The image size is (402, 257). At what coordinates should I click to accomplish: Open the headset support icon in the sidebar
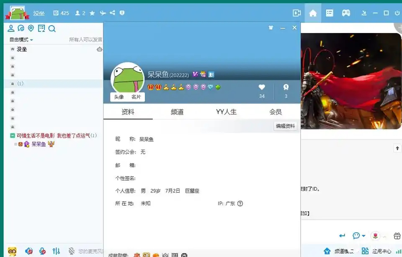pyautogui.click(x=21, y=28)
